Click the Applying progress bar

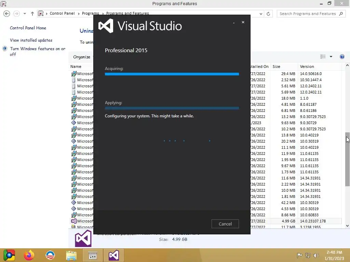pos(172,108)
